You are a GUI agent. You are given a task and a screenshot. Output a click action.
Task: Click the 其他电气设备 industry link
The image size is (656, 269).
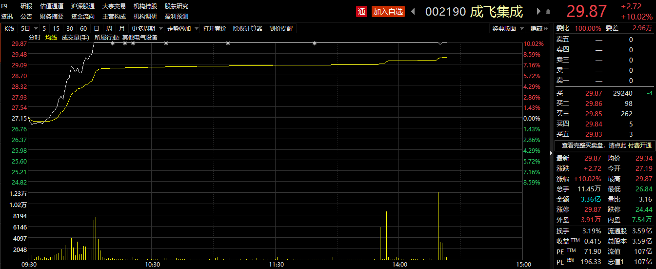(x=140, y=37)
